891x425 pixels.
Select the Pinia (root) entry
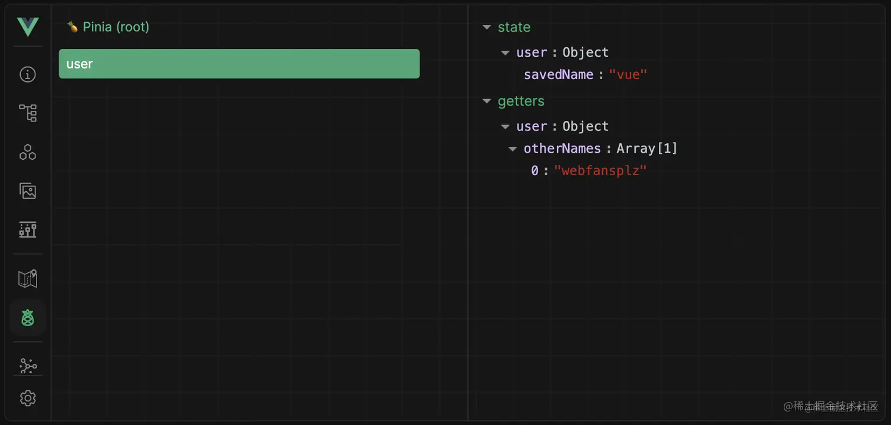108,27
